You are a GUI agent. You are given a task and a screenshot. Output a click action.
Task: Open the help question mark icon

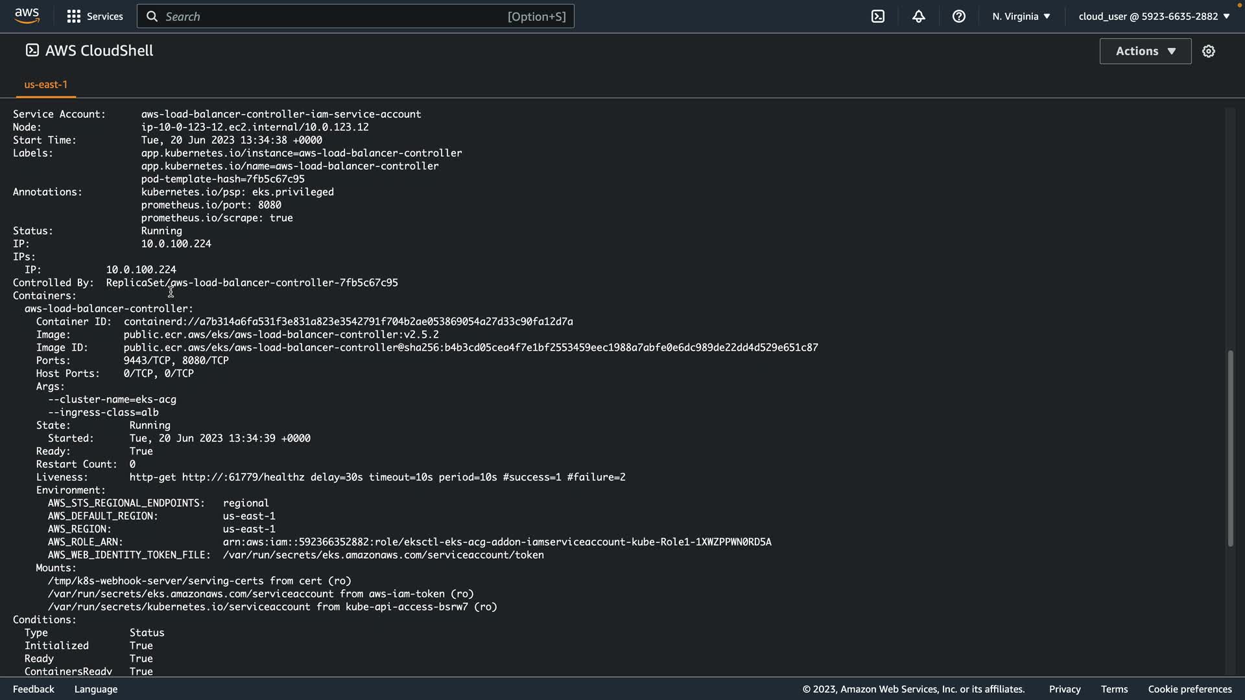coord(958,16)
